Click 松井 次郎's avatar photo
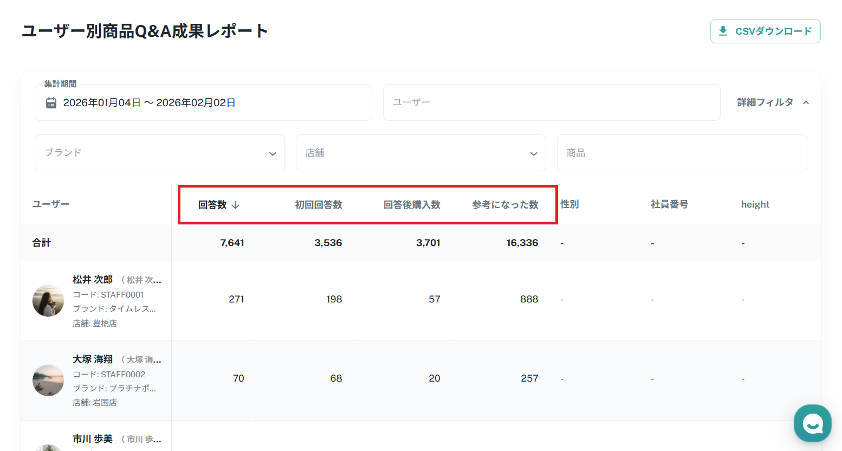Image resolution: width=842 pixels, height=451 pixels. point(48,301)
